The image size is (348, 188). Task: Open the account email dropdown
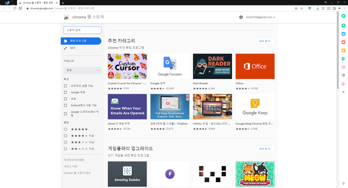[x=261, y=17]
